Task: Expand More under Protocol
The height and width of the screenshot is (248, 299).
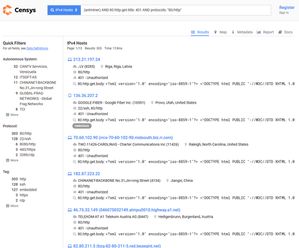Action: [12, 160]
